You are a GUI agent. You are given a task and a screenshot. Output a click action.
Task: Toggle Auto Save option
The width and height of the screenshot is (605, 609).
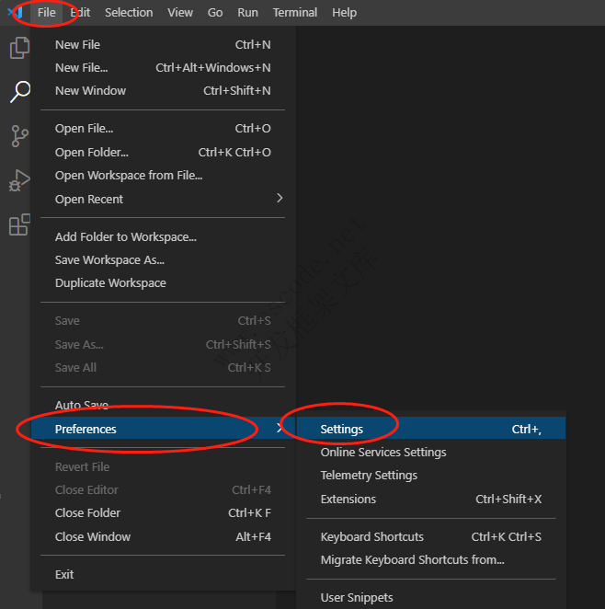click(163, 405)
